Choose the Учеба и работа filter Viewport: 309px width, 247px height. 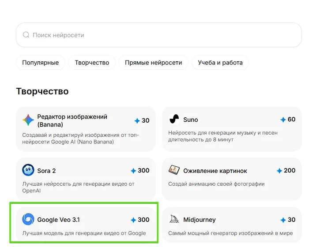[x=220, y=63]
